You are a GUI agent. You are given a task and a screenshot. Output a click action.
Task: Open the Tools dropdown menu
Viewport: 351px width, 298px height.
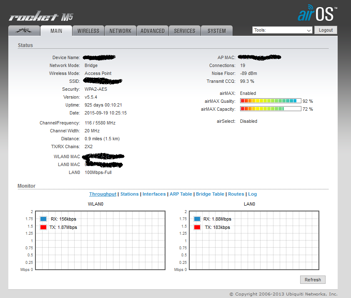coord(282,30)
